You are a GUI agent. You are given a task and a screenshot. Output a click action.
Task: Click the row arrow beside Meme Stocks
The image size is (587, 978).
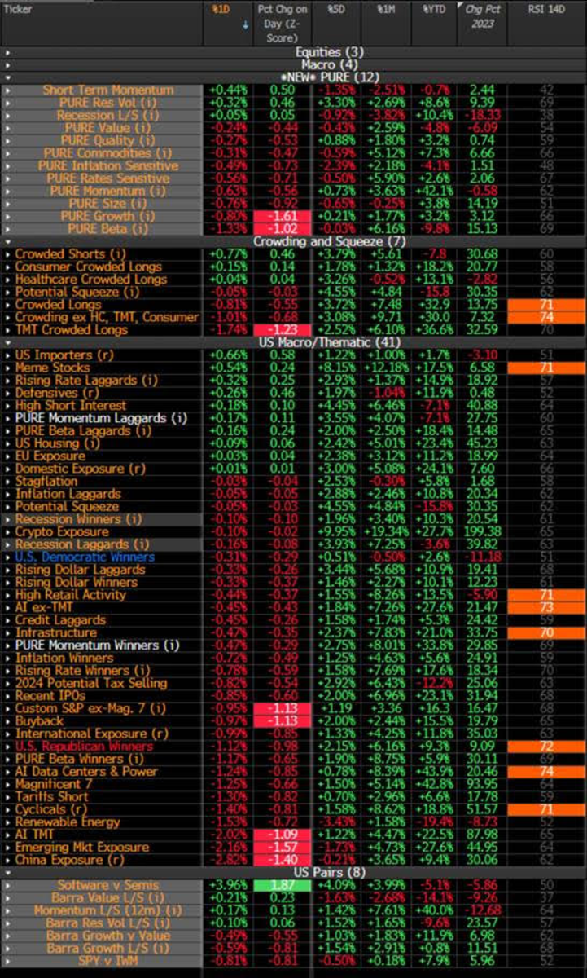[8, 368]
